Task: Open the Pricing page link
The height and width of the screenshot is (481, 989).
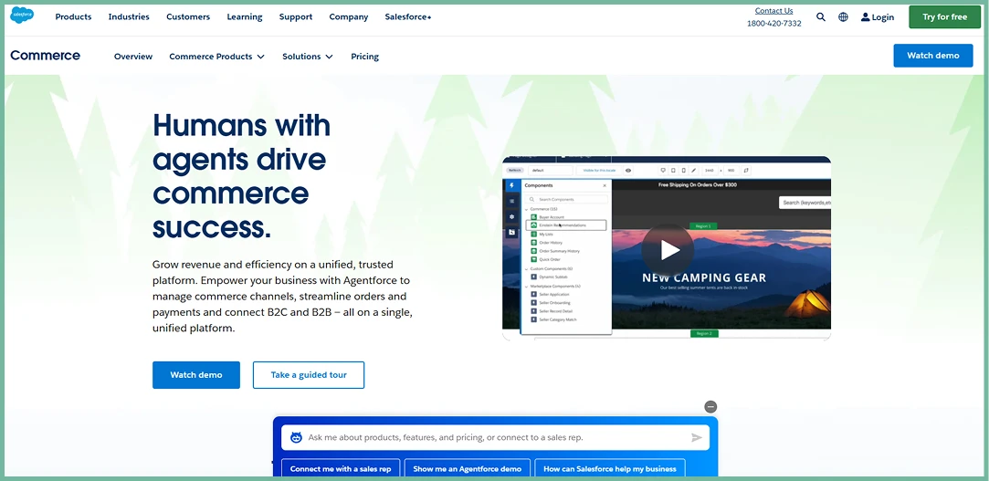Action: 364,56
